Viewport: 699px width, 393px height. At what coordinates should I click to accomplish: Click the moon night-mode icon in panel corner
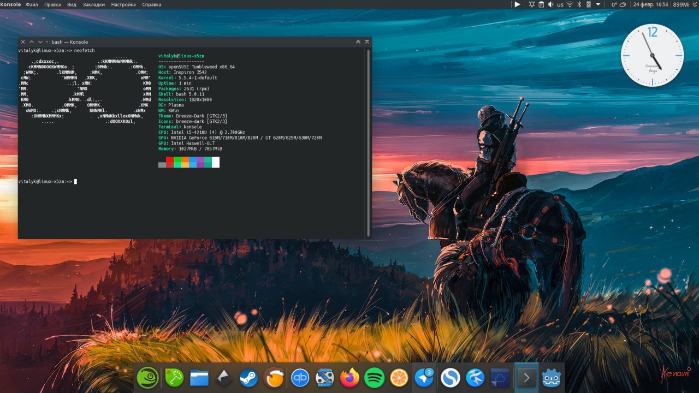click(x=694, y=4)
